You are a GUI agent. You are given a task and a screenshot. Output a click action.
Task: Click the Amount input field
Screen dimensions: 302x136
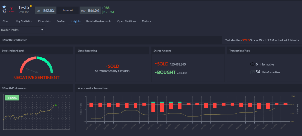pyautogui.click(x=68, y=10)
